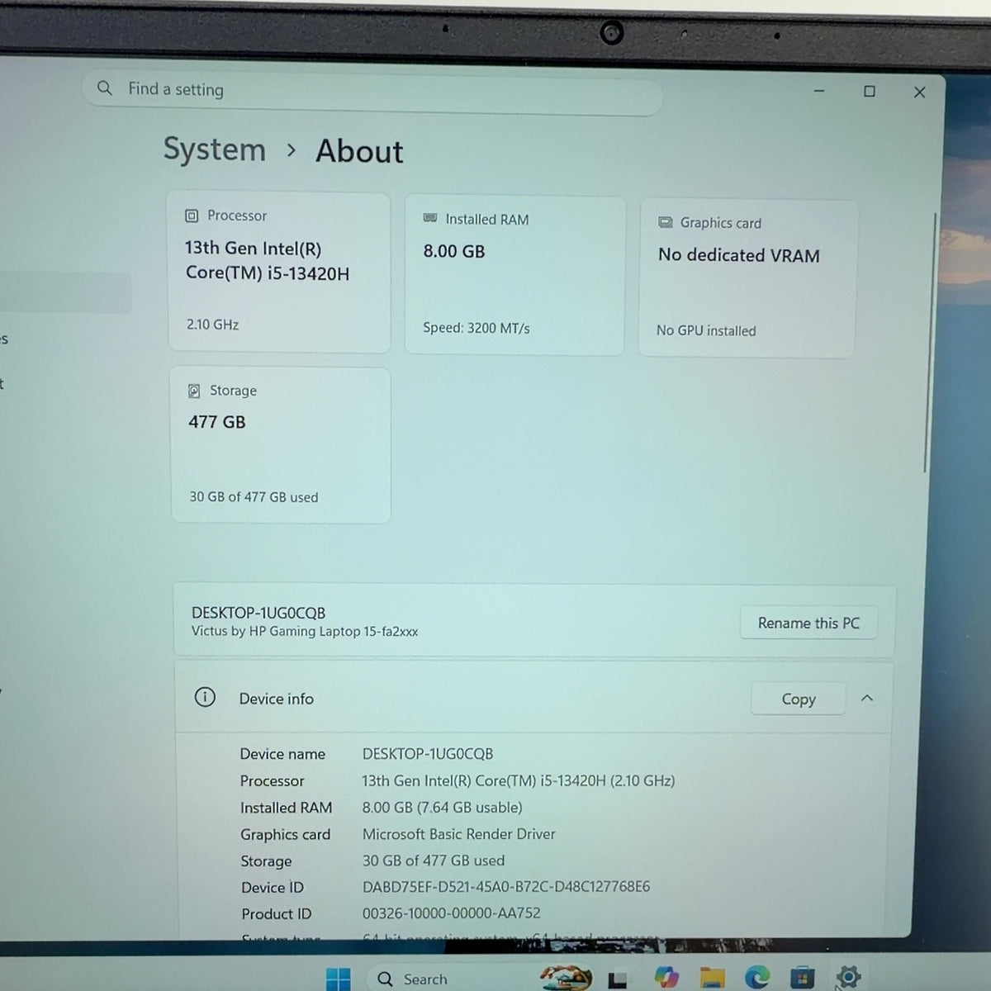This screenshot has width=991, height=991.
Task: Open the Processor info card
Action: click(x=278, y=273)
